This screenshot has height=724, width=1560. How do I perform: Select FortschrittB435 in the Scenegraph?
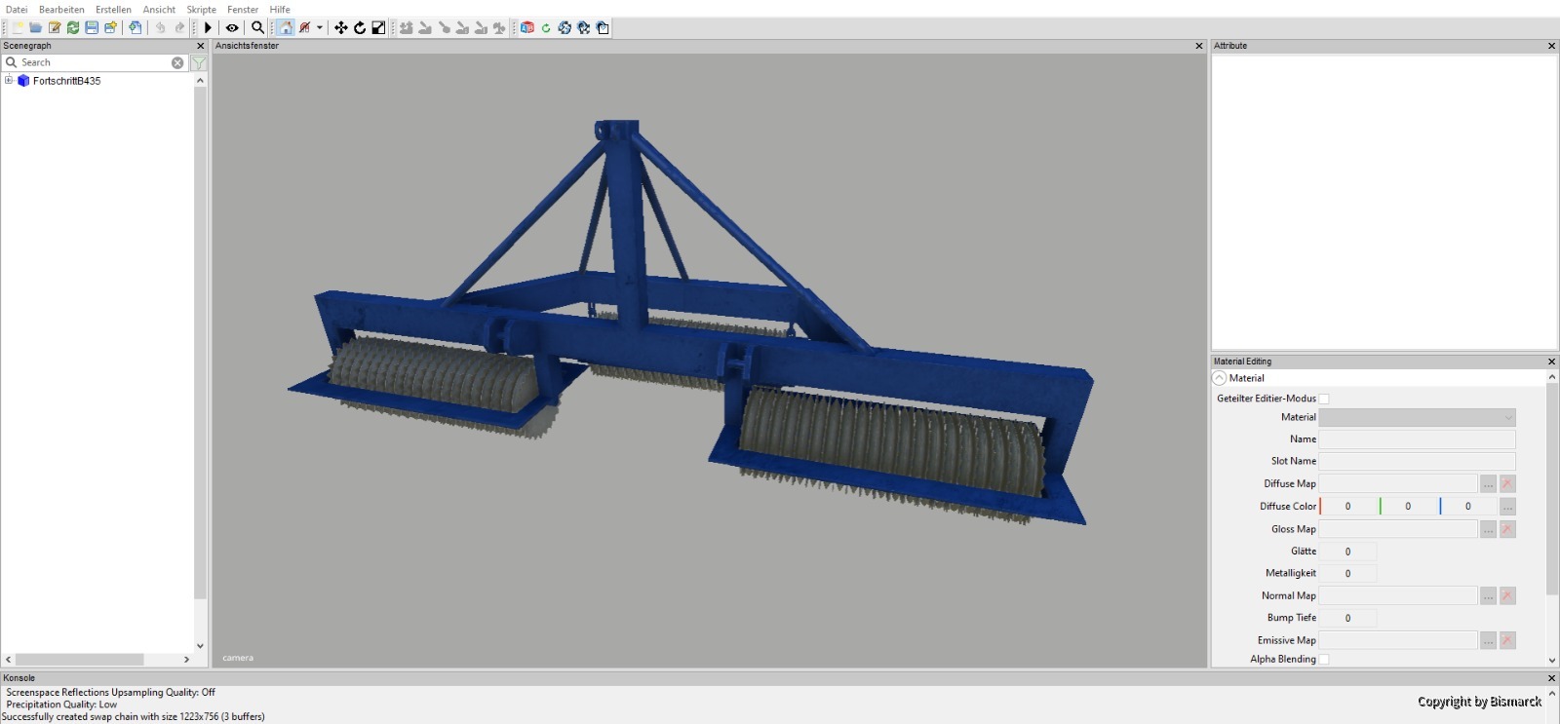[66, 81]
